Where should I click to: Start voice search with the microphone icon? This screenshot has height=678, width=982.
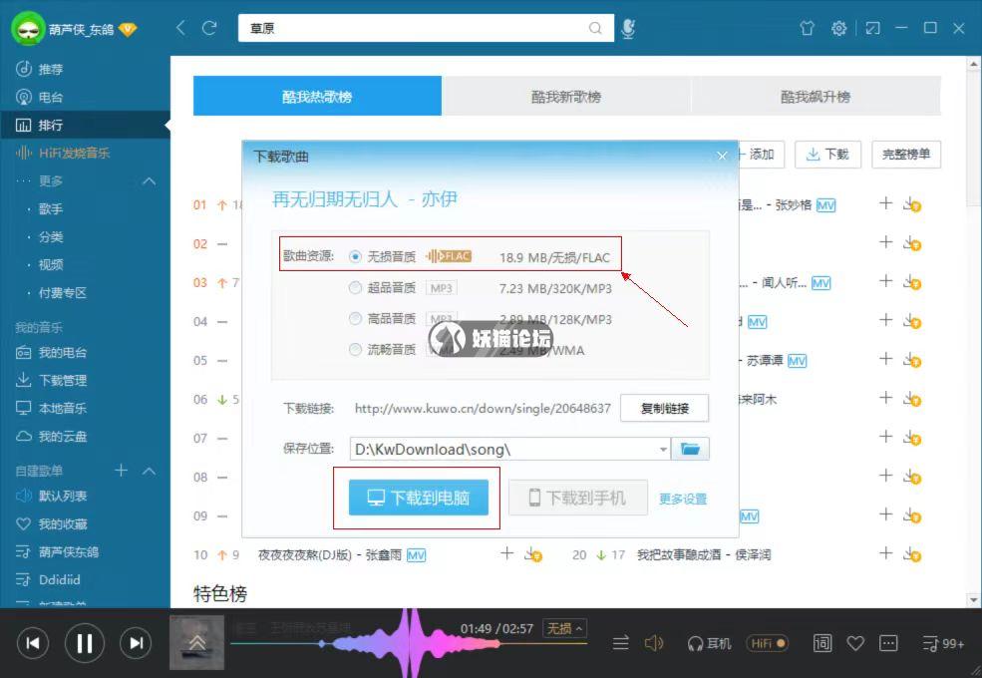tap(628, 28)
